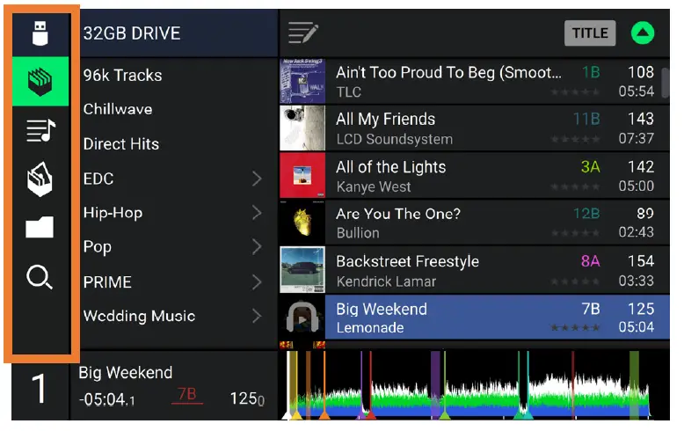Click TLC track album artwork
Image resolution: width=684 pixels, height=431 pixels.
click(302, 81)
